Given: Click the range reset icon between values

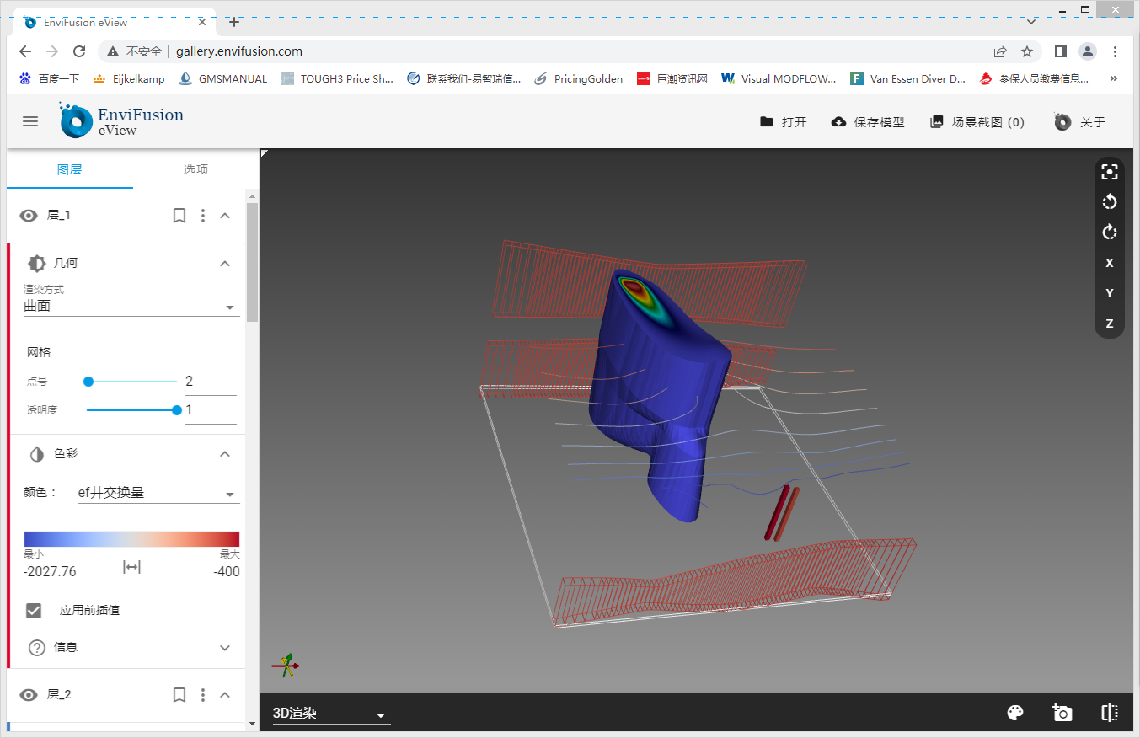Looking at the screenshot, I should [x=131, y=568].
